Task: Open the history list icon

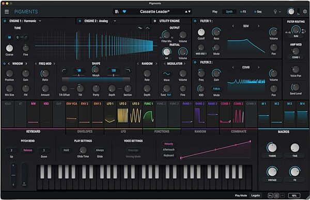Action: 276,195
